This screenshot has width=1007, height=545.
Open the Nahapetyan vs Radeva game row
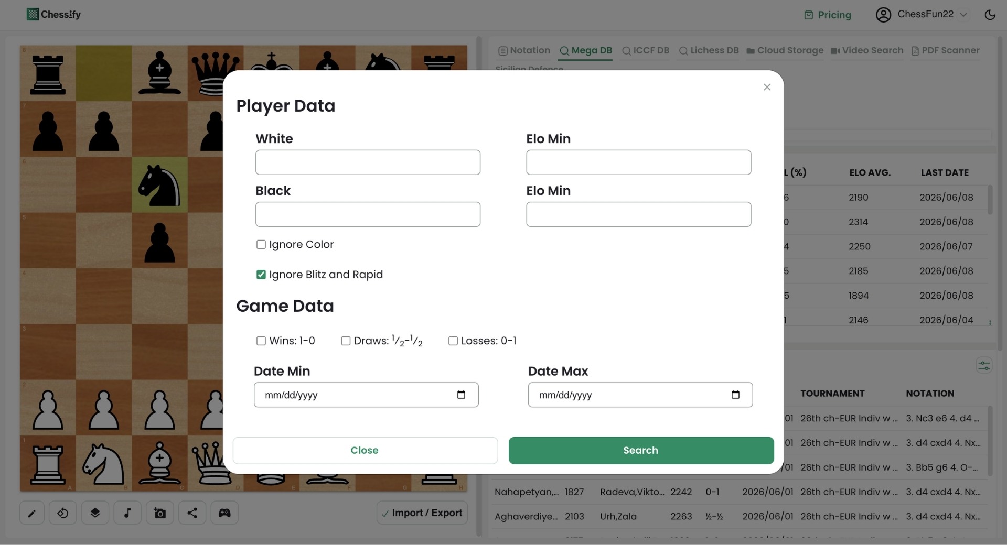click(x=740, y=492)
